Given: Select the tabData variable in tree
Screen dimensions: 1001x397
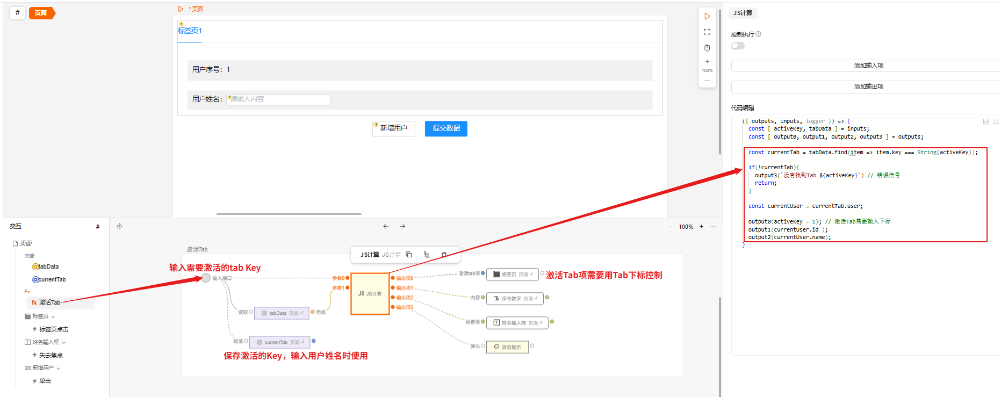Looking at the screenshot, I should pos(48,267).
